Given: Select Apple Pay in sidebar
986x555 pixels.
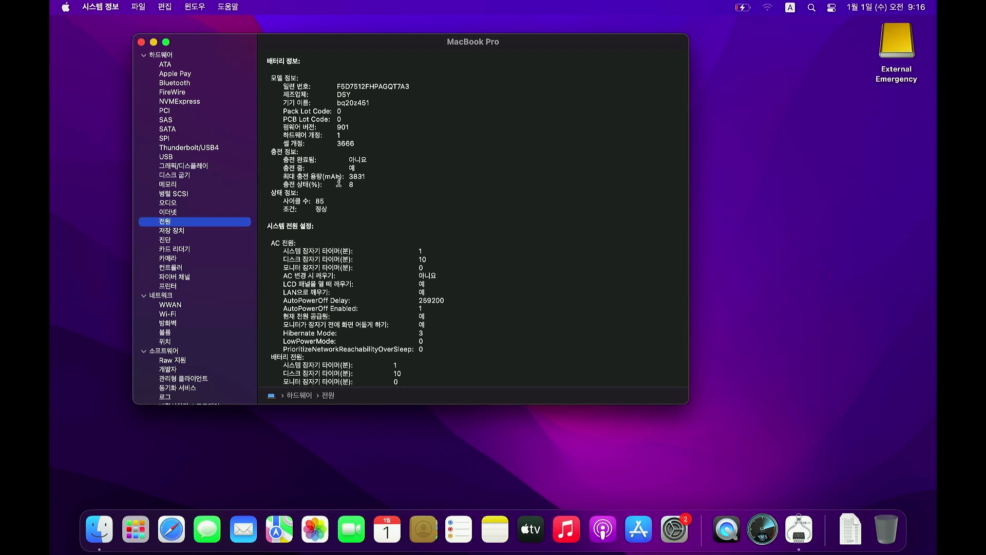Looking at the screenshot, I should pos(175,73).
